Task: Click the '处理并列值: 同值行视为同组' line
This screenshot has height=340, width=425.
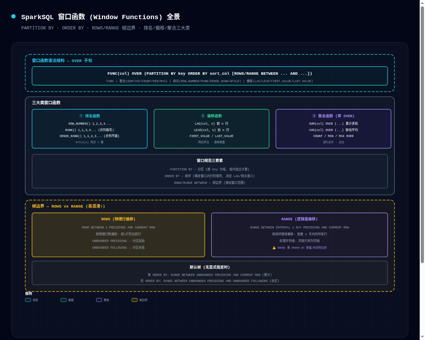Action: click(300, 241)
